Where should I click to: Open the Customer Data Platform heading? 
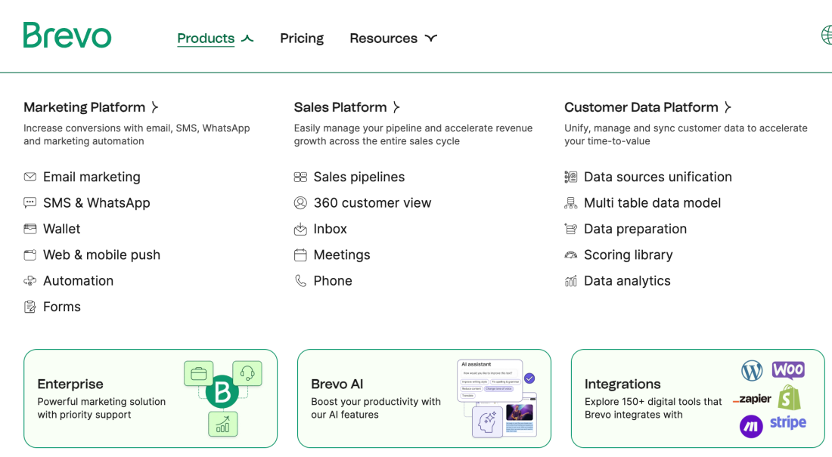[647, 107]
